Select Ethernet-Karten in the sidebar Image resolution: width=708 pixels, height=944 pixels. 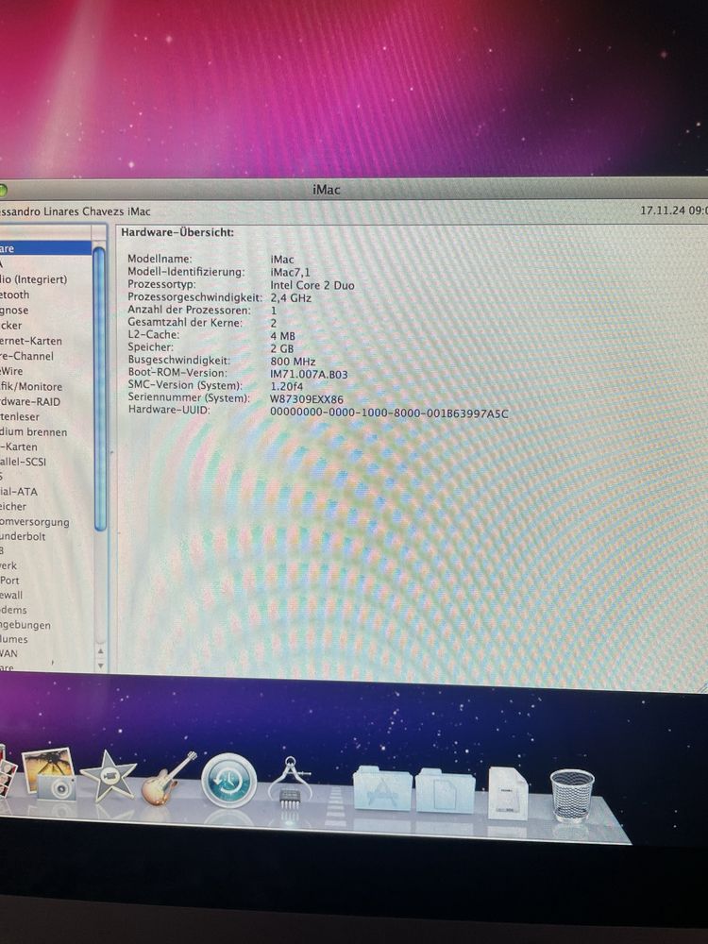pyautogui.click(x=31, y=341)
